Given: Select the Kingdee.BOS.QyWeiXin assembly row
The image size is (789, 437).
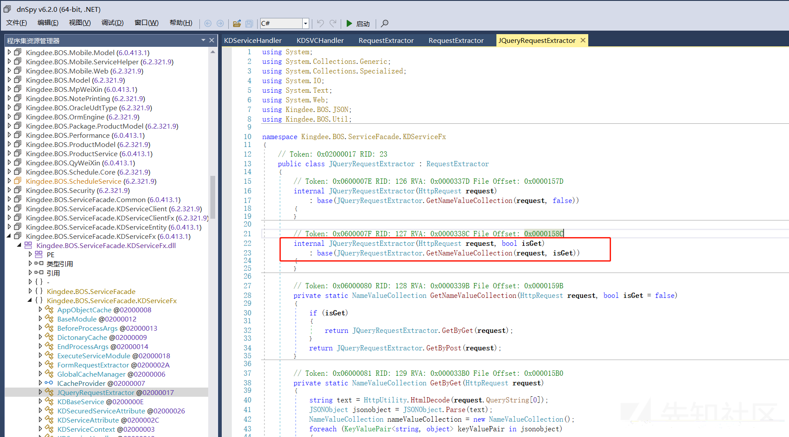Looking at the screenshot, I should 80,163.
